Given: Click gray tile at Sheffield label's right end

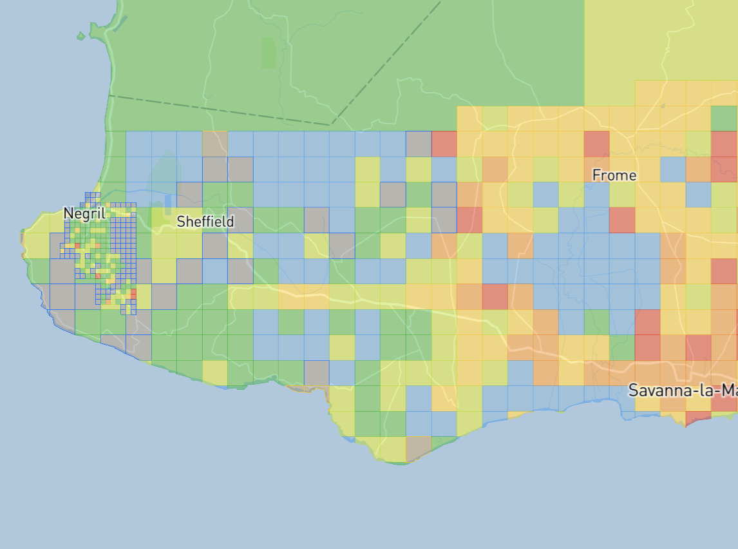Looking at the screenshot, I should [240, 220].
